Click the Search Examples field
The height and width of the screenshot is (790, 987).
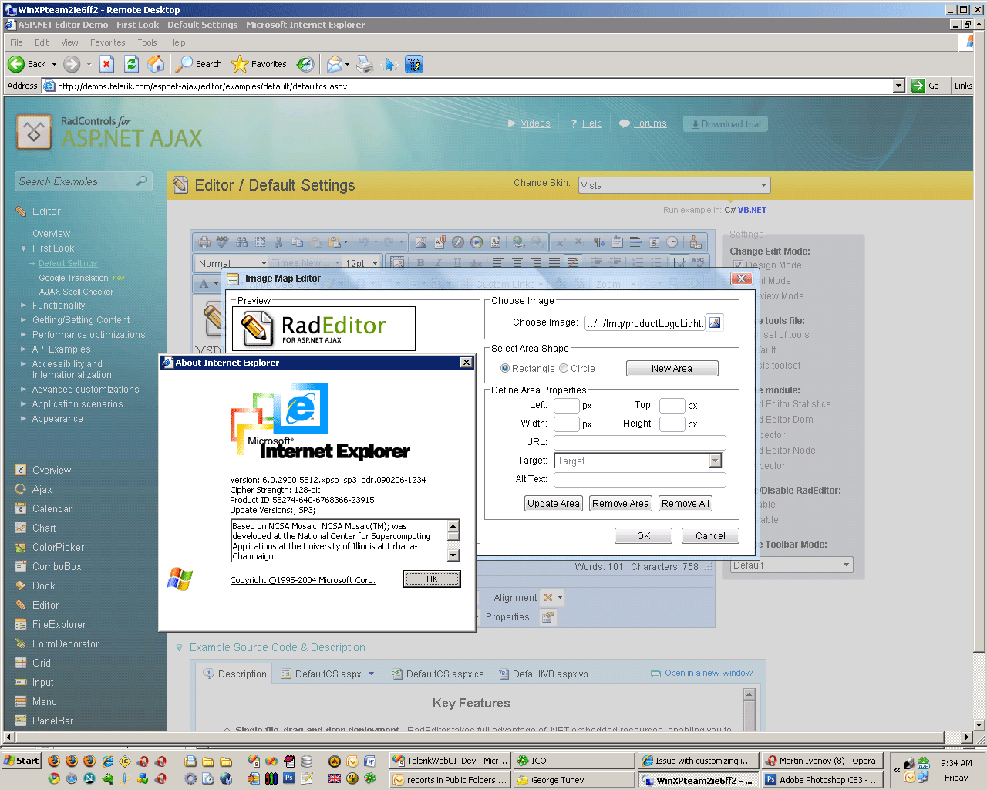[83, 181]
